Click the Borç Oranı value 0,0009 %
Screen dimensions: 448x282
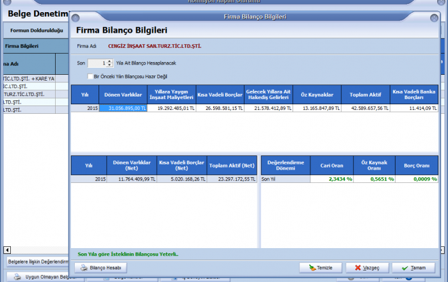coord(416,180)
